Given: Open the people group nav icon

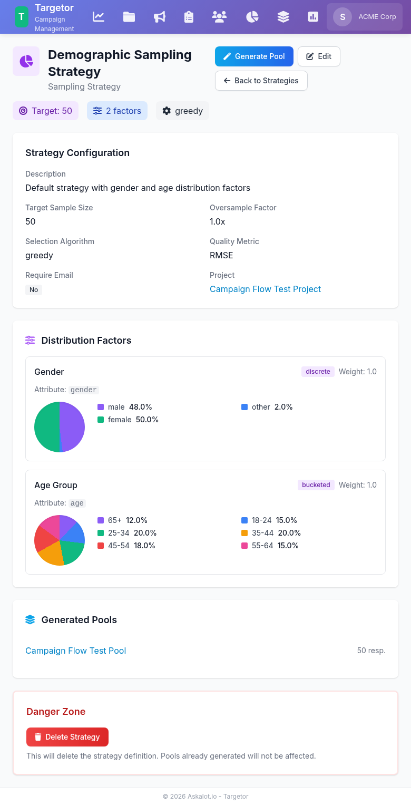Looking at the screenshot, I should [x=219, y=17].
